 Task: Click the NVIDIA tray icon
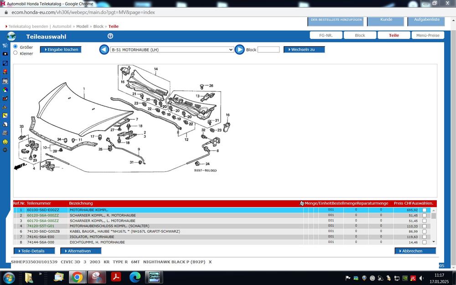(x=405, y=278)
